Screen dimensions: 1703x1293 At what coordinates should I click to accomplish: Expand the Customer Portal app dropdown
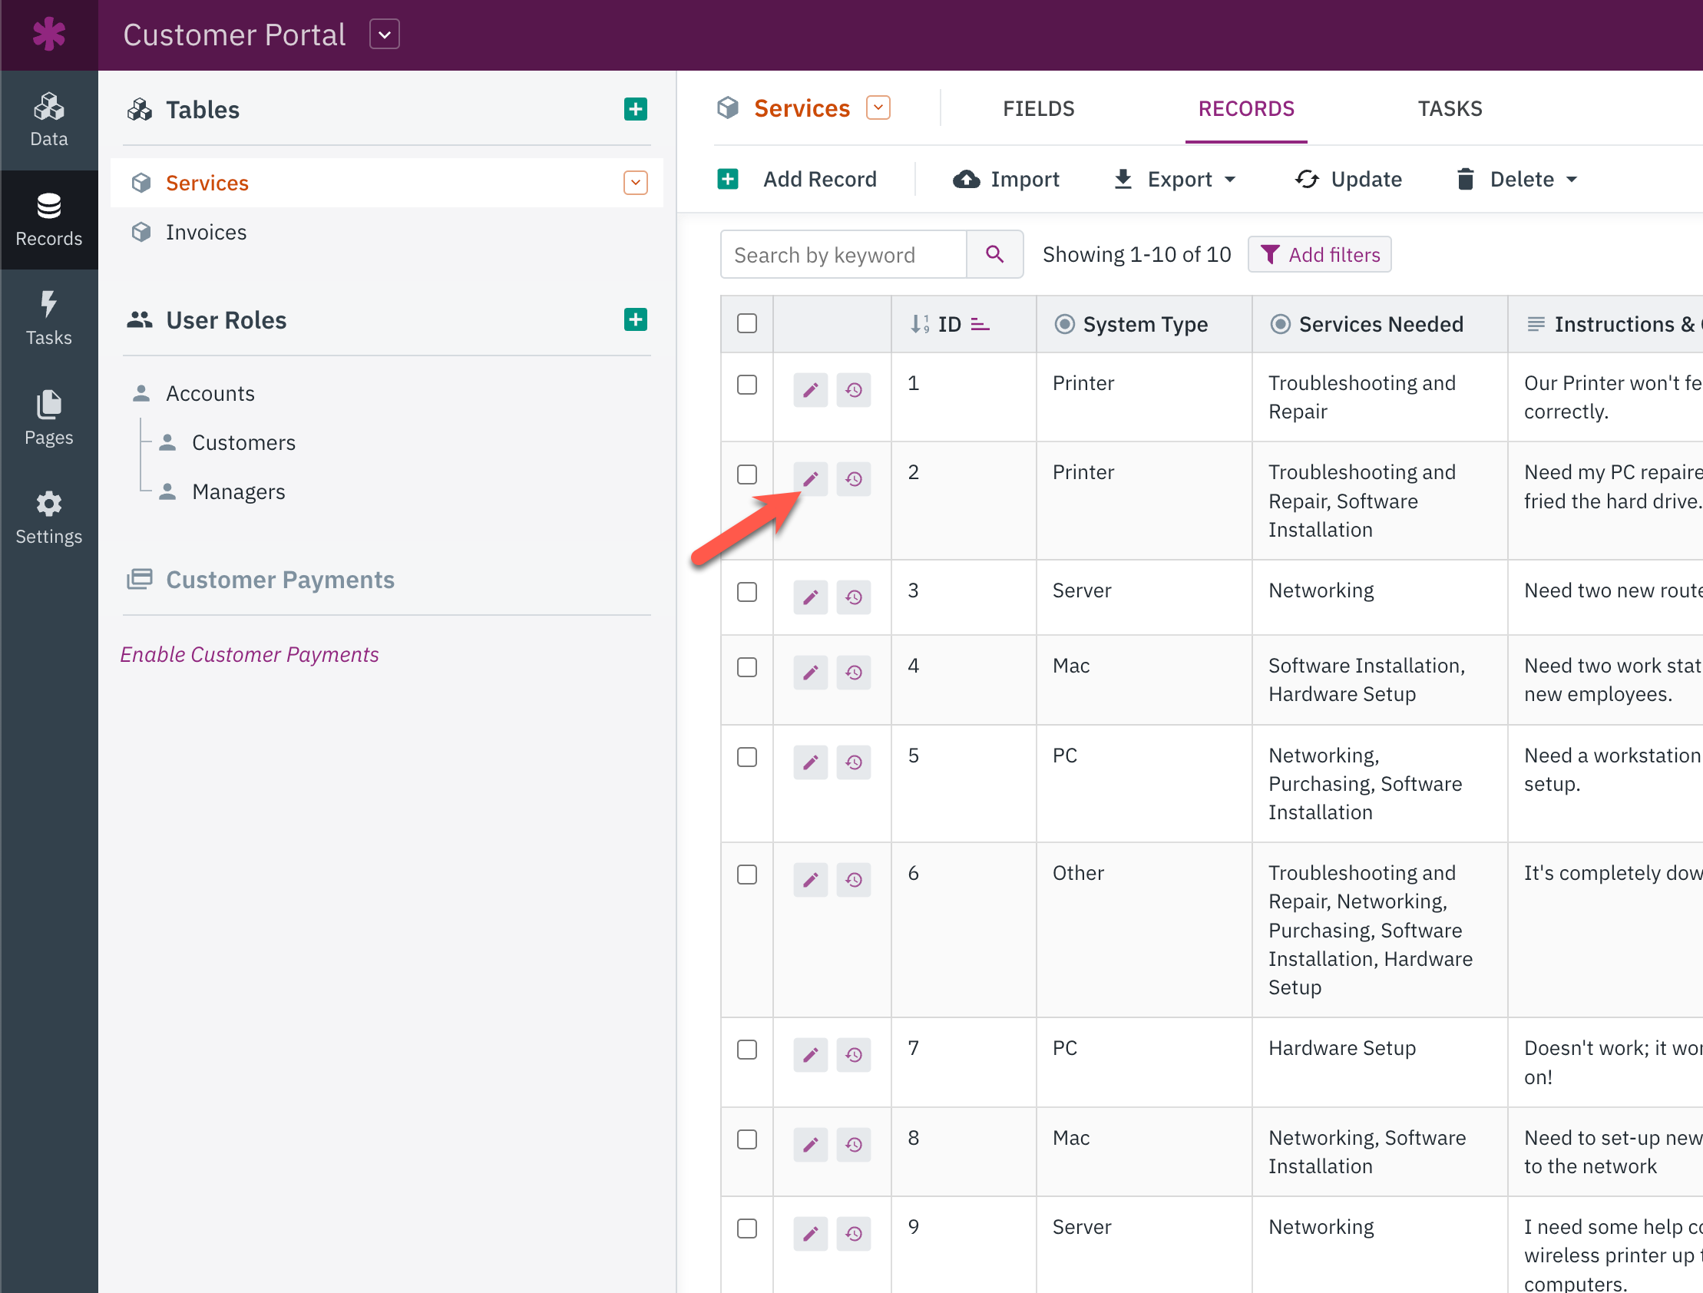[x=384, y=35]
